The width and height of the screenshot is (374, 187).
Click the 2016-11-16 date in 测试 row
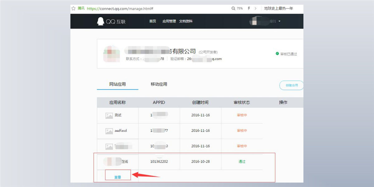tap(200, 115)
